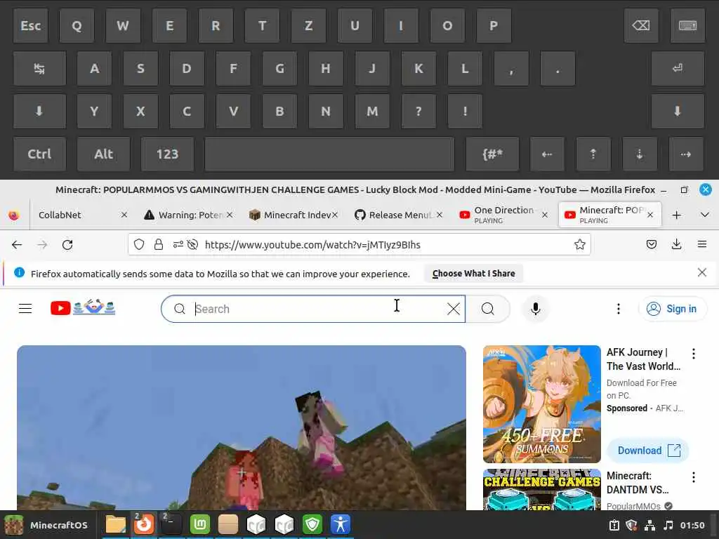
Task: Switch to the Release Menu GitHub tab
Action: 398,215
